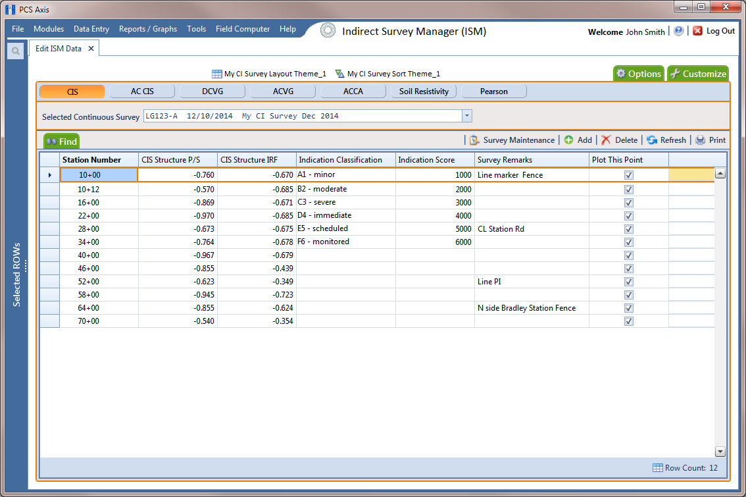The image size is (746, 497).
Task: Click the Print printer icon
Action: click(x=701, y=140)
